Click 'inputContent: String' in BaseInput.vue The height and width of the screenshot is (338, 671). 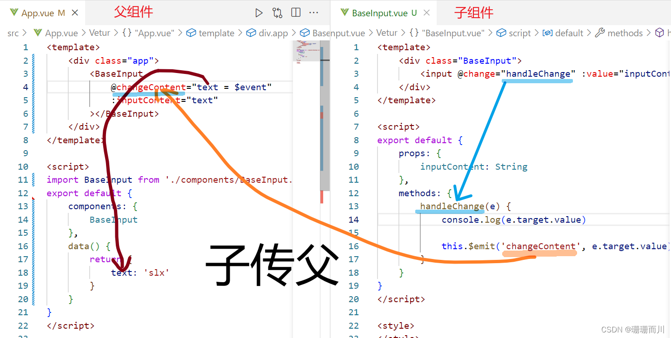point(474,166)
